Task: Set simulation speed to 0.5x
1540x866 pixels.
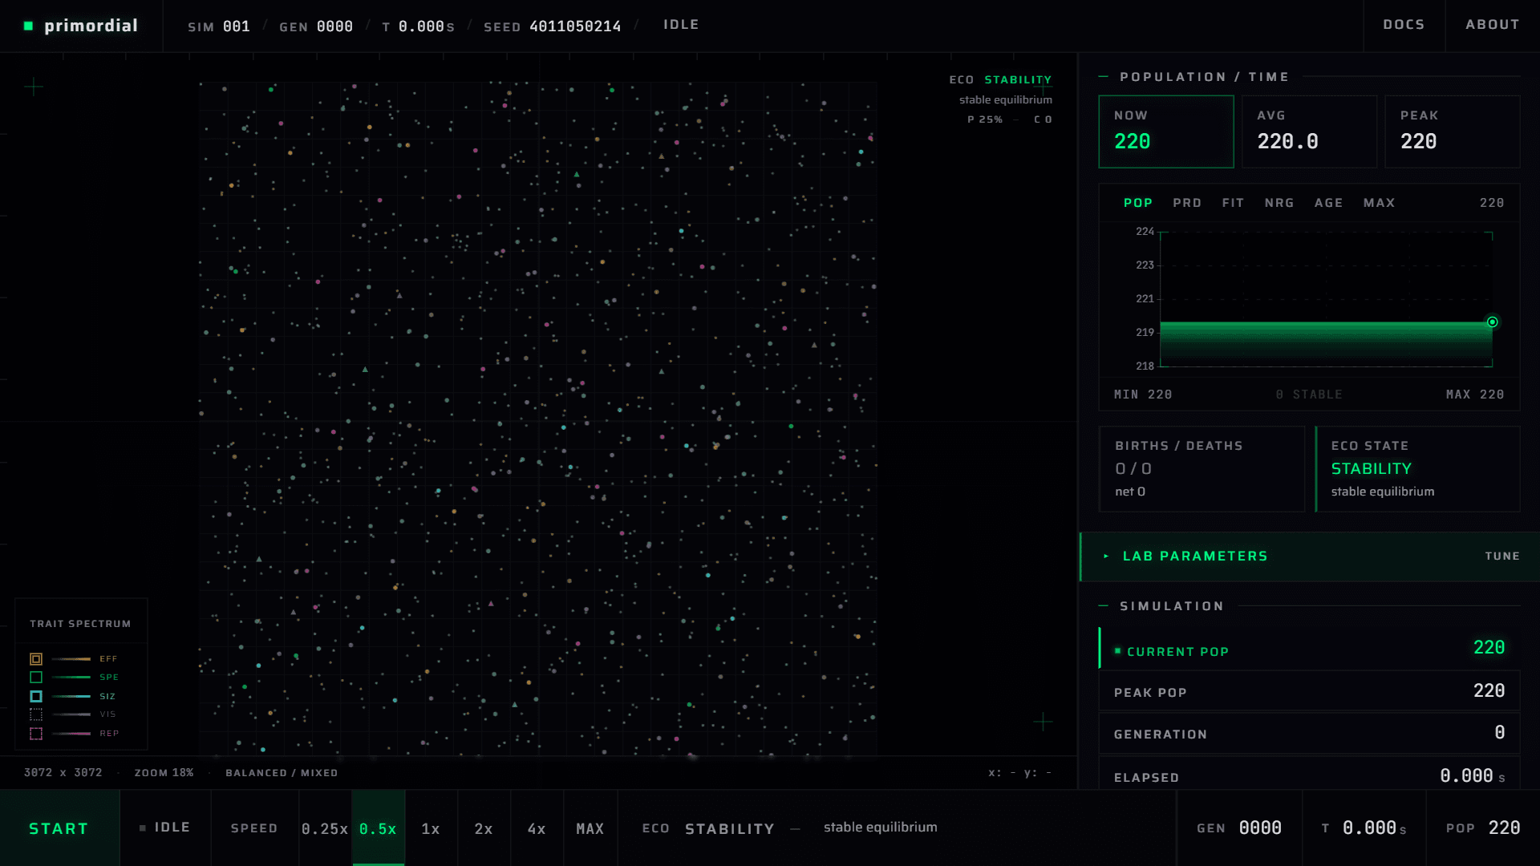Action: coord(378,829)
